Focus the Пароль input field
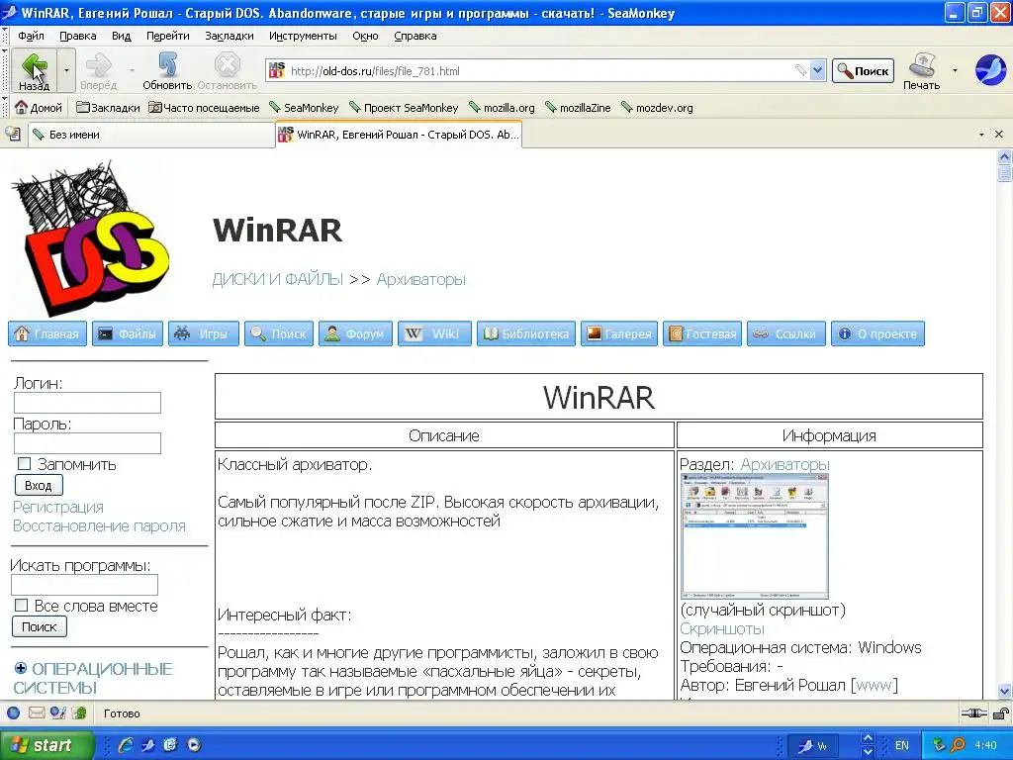This screenshot has width=1013, height=760. coord(87,443)
